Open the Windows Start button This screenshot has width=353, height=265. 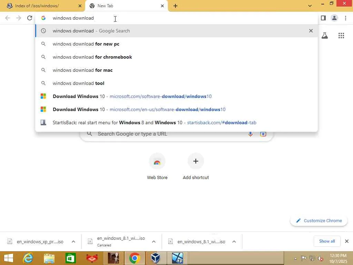tap(8, 258)
